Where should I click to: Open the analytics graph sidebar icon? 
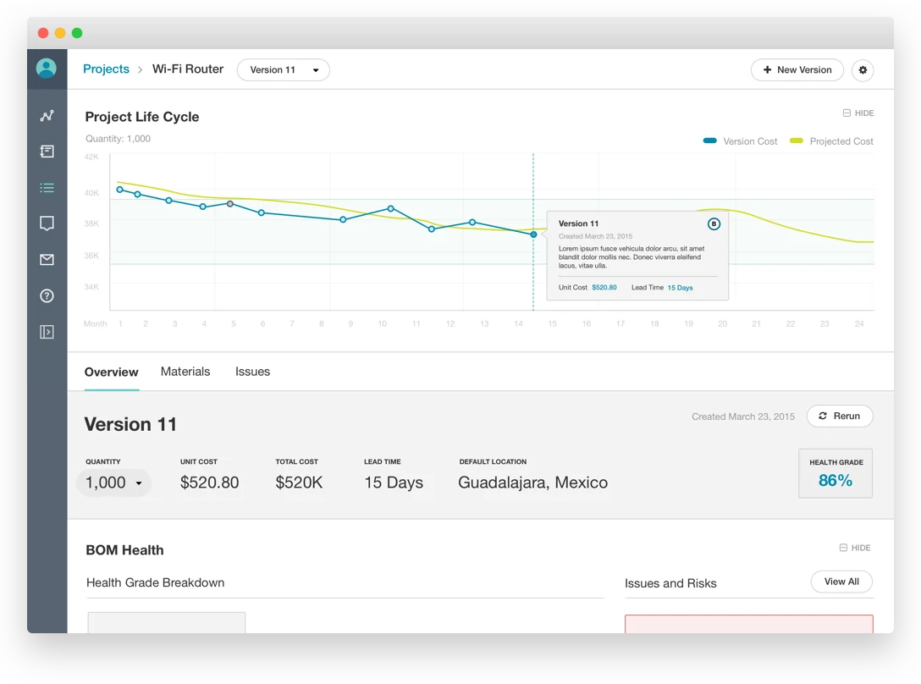pos(47,116)
